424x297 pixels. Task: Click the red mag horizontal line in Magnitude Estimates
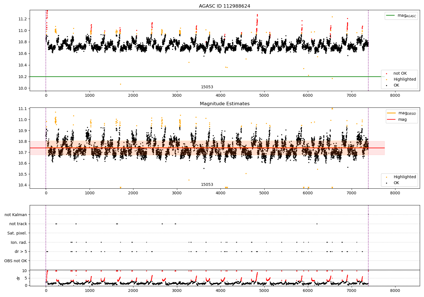tap(207, 148)
